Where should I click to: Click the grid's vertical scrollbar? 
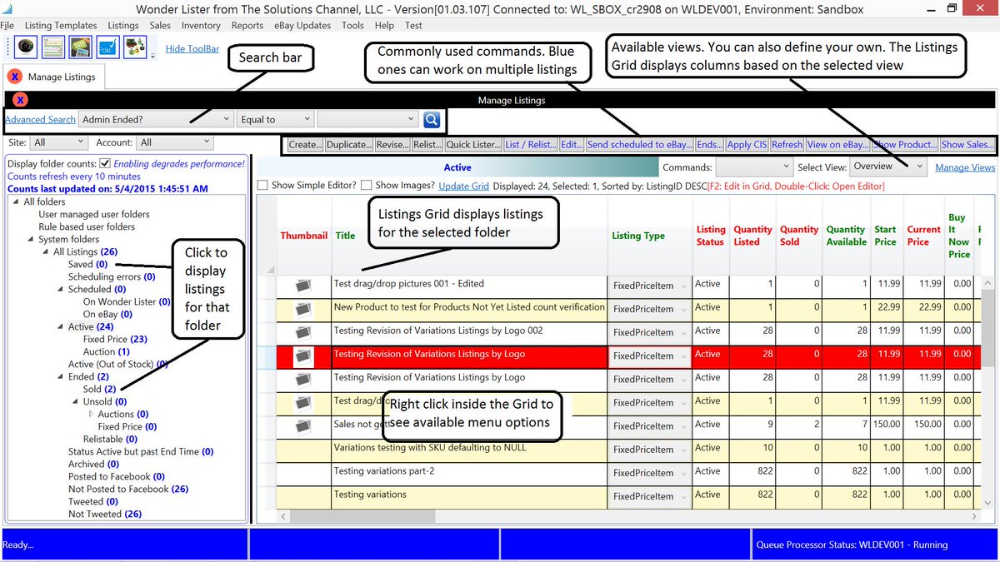pyautogui.click(x=988, y=391)
